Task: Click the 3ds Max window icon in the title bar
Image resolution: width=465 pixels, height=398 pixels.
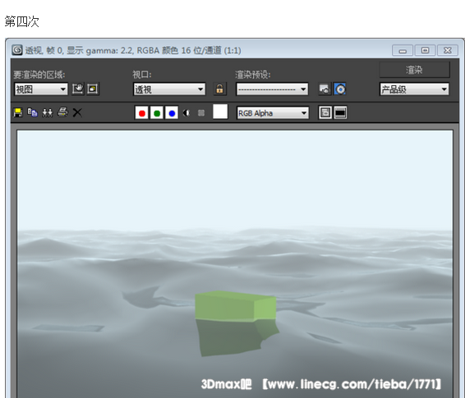Action: click(x=17, y=50)
